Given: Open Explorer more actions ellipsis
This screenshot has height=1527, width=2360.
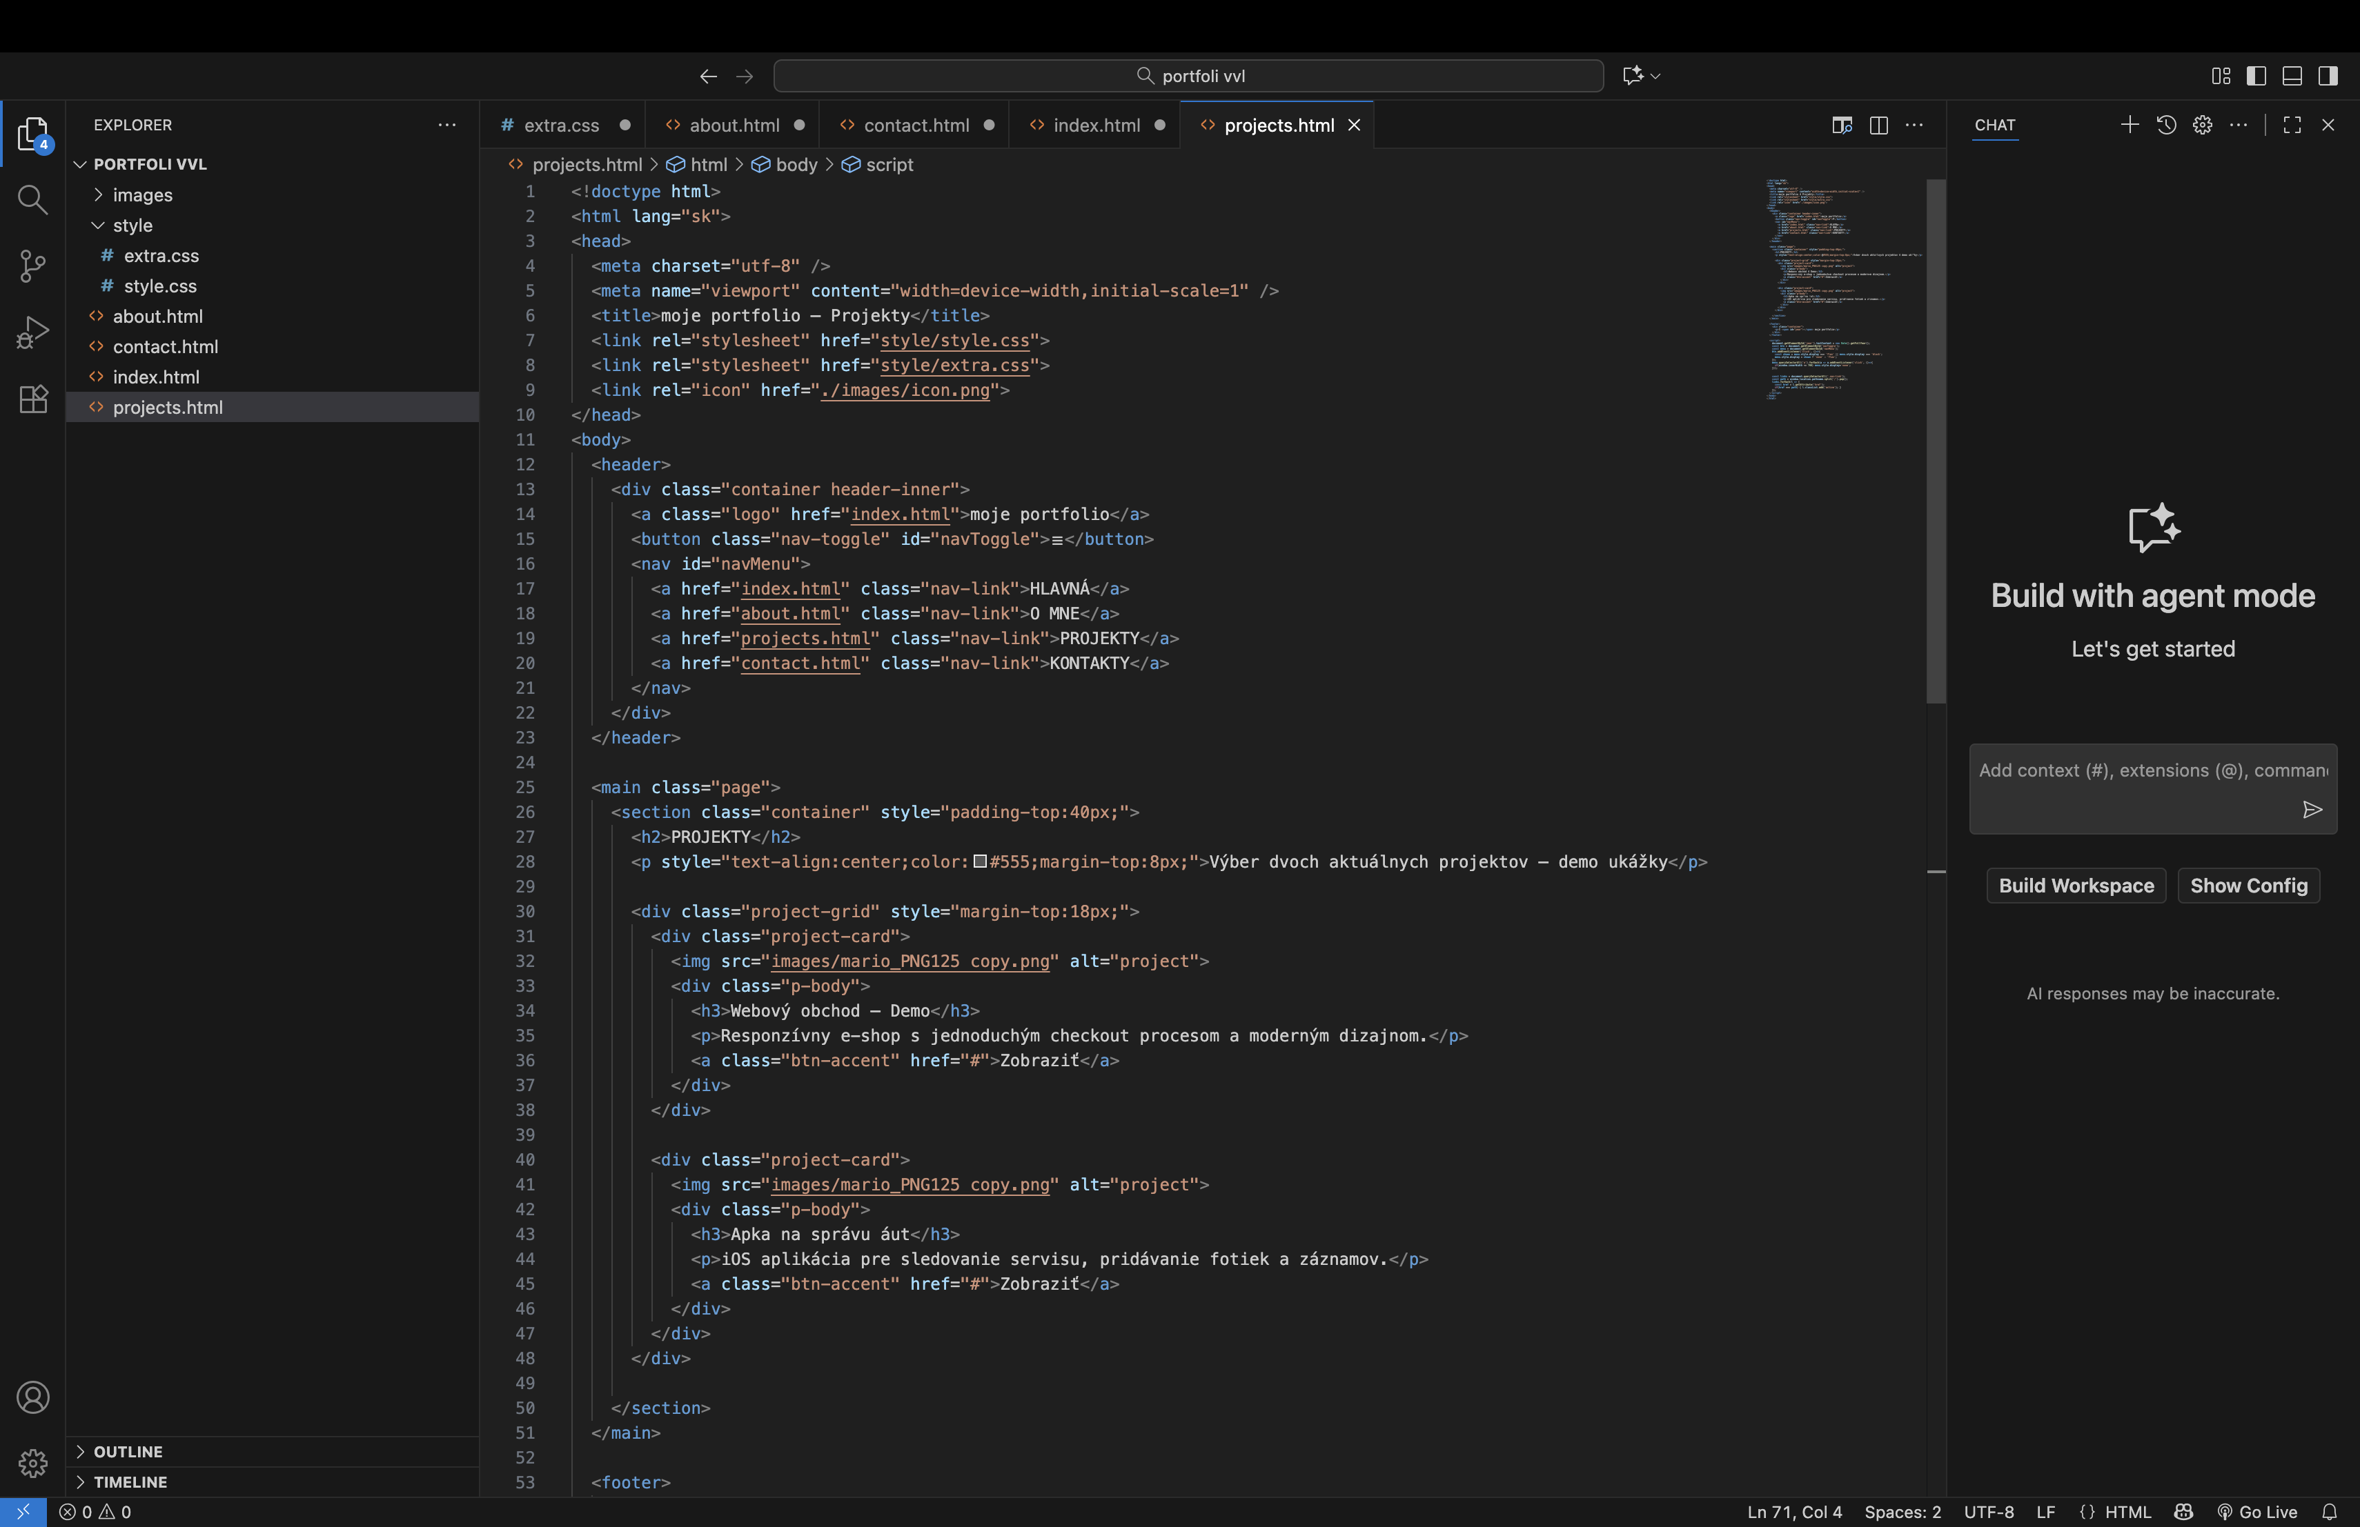Looking at the screenshot, I should [x=447, y=125].
